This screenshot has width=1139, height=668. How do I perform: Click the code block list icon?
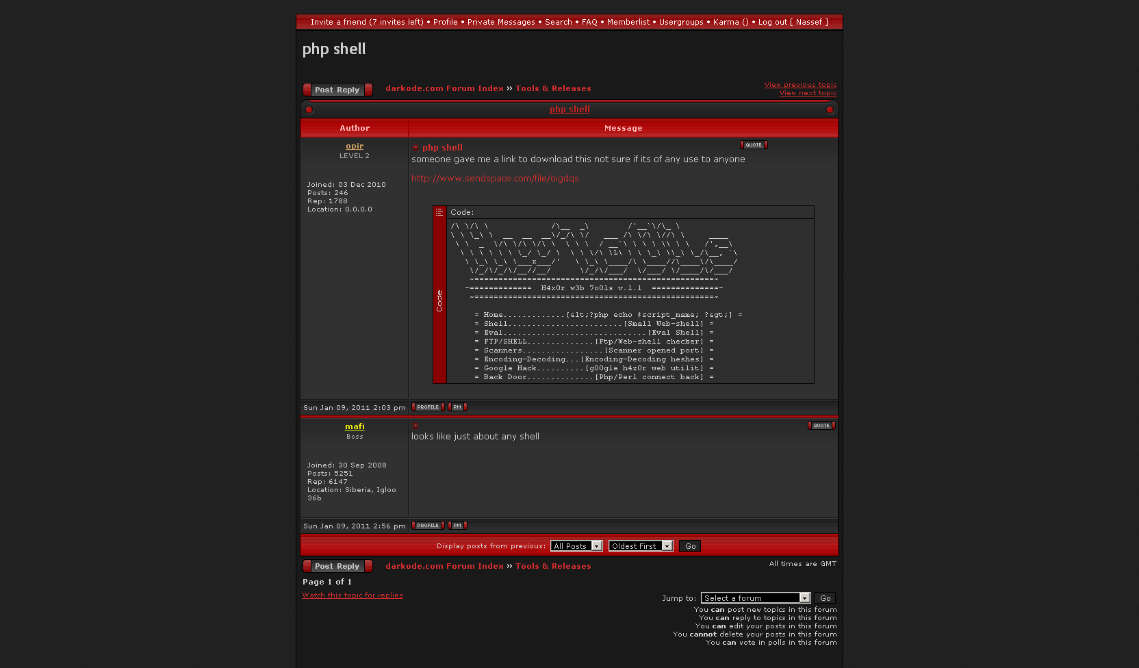439,212
